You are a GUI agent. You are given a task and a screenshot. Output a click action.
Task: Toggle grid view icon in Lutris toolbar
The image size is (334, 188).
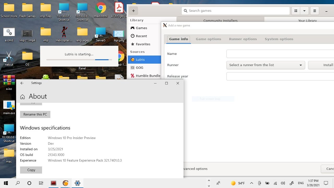click(296, 11)
